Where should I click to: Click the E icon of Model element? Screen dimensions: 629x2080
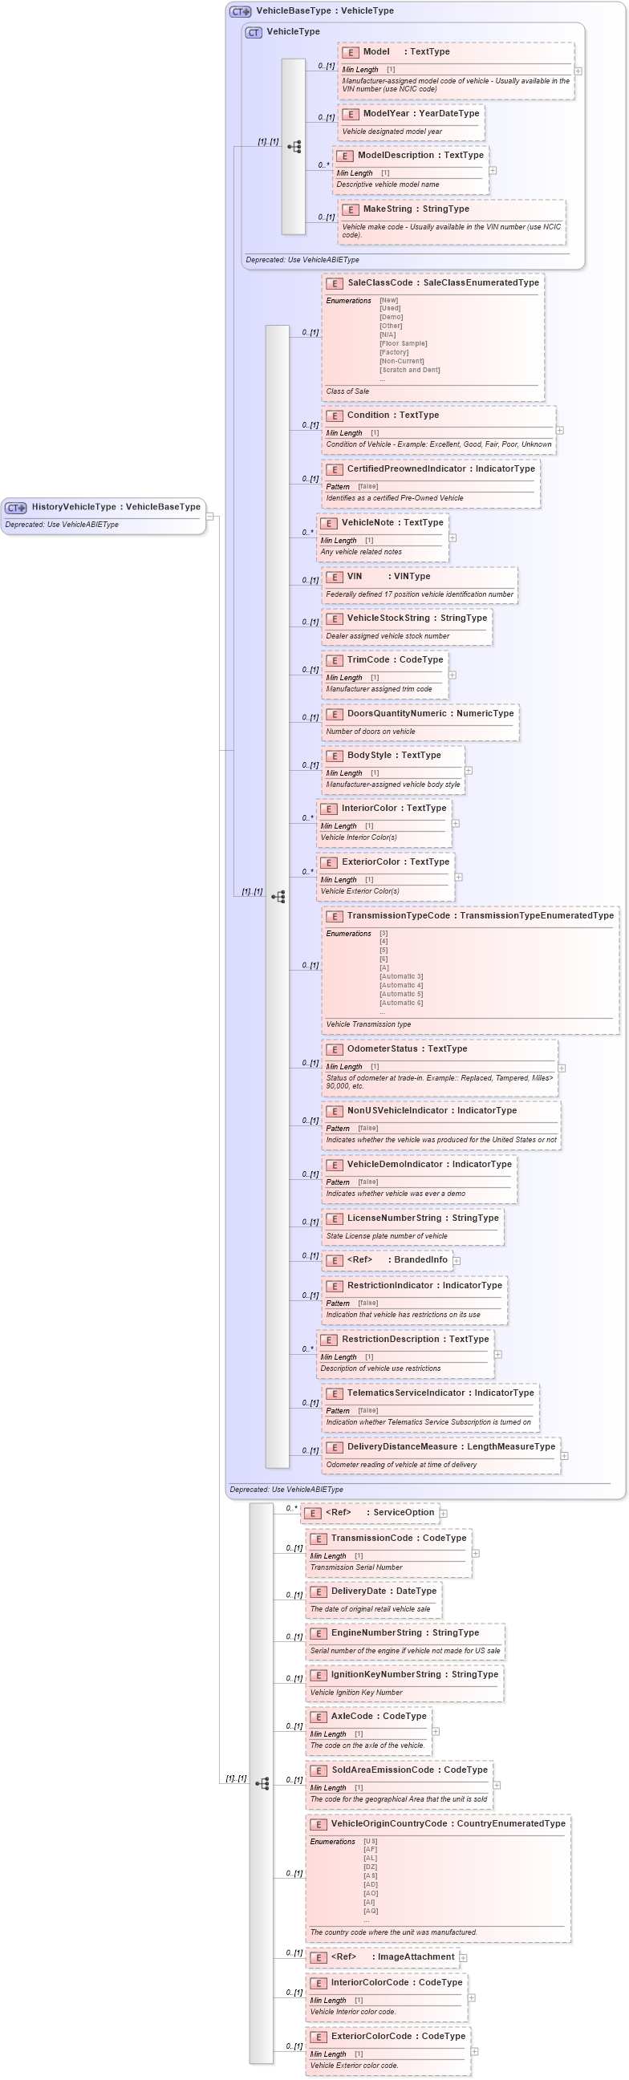tap(351, 52)
